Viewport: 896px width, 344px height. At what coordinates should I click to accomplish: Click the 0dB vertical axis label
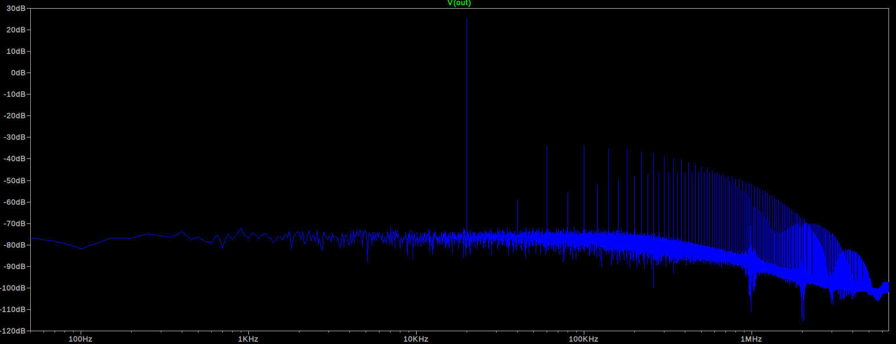[19, 73]
